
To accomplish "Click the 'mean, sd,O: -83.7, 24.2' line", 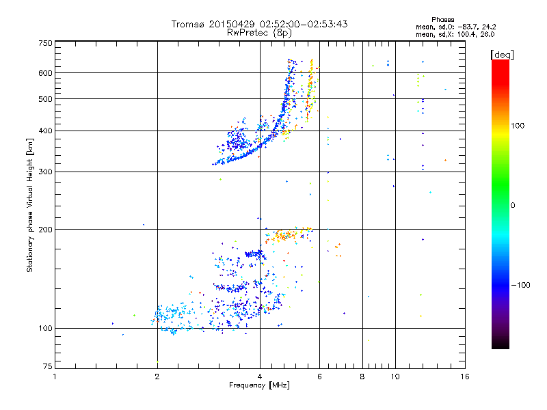I will 455,27.
